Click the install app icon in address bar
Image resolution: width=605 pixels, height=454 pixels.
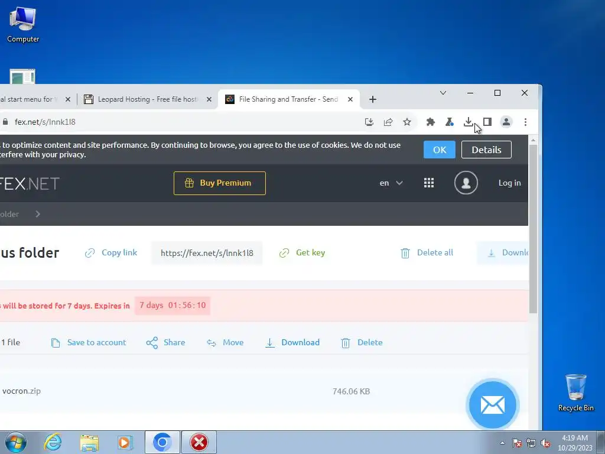(369, 122)
